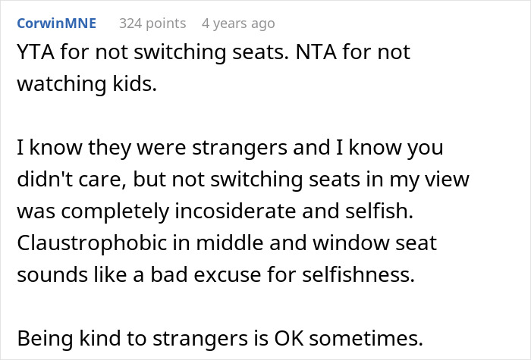Screen dimensions: 531x360
Task: Click the "4 years ago" timestamp
Action: (237, 23)
